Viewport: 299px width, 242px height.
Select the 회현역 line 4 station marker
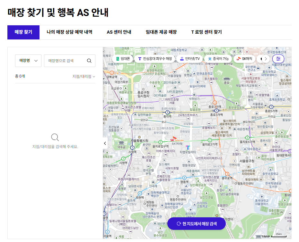click(x=140, y=193)
